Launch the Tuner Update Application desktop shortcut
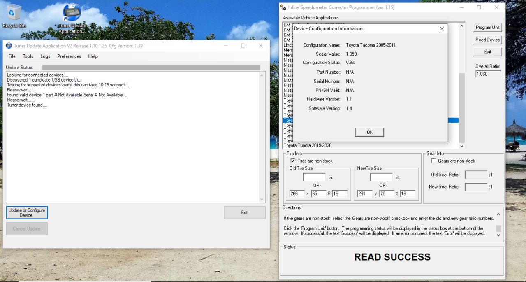 (x=72, y=19)
